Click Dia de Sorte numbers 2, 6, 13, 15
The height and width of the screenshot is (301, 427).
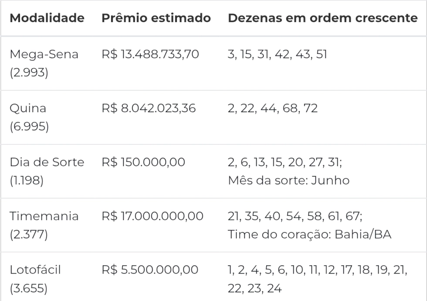click(255, 162)
